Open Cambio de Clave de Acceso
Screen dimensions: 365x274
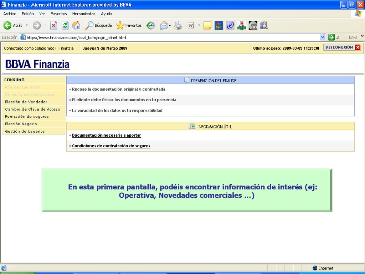(32, 109)
